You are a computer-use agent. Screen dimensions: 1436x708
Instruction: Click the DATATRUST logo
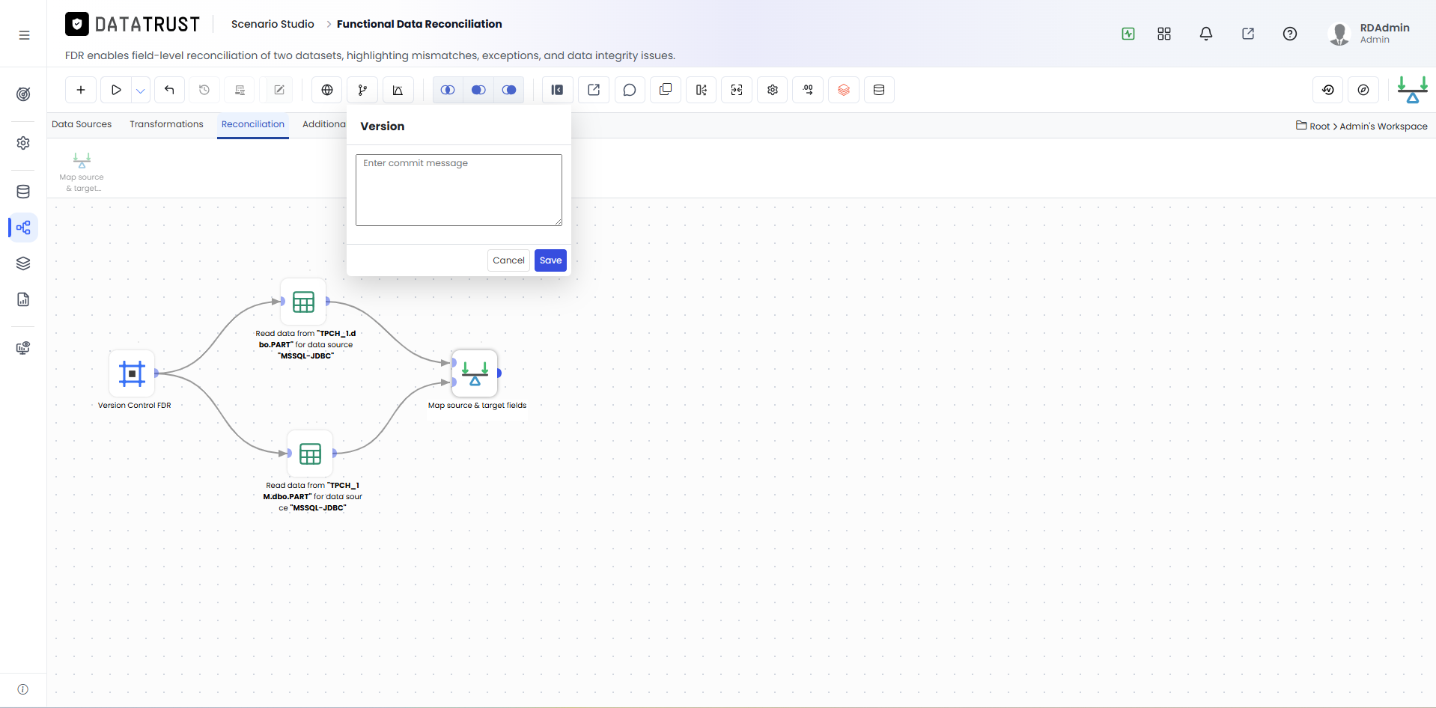pos(133,25)
